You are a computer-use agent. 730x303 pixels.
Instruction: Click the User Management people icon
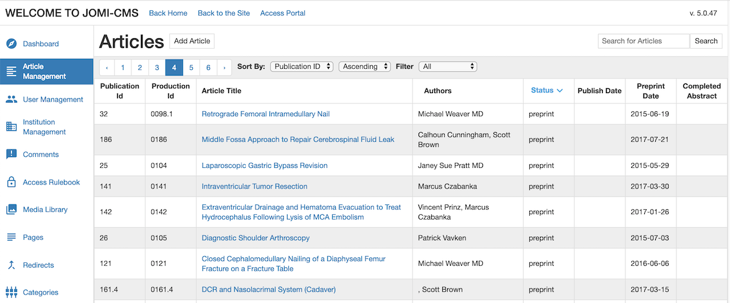pyautogui.click(x=11, y=99)
